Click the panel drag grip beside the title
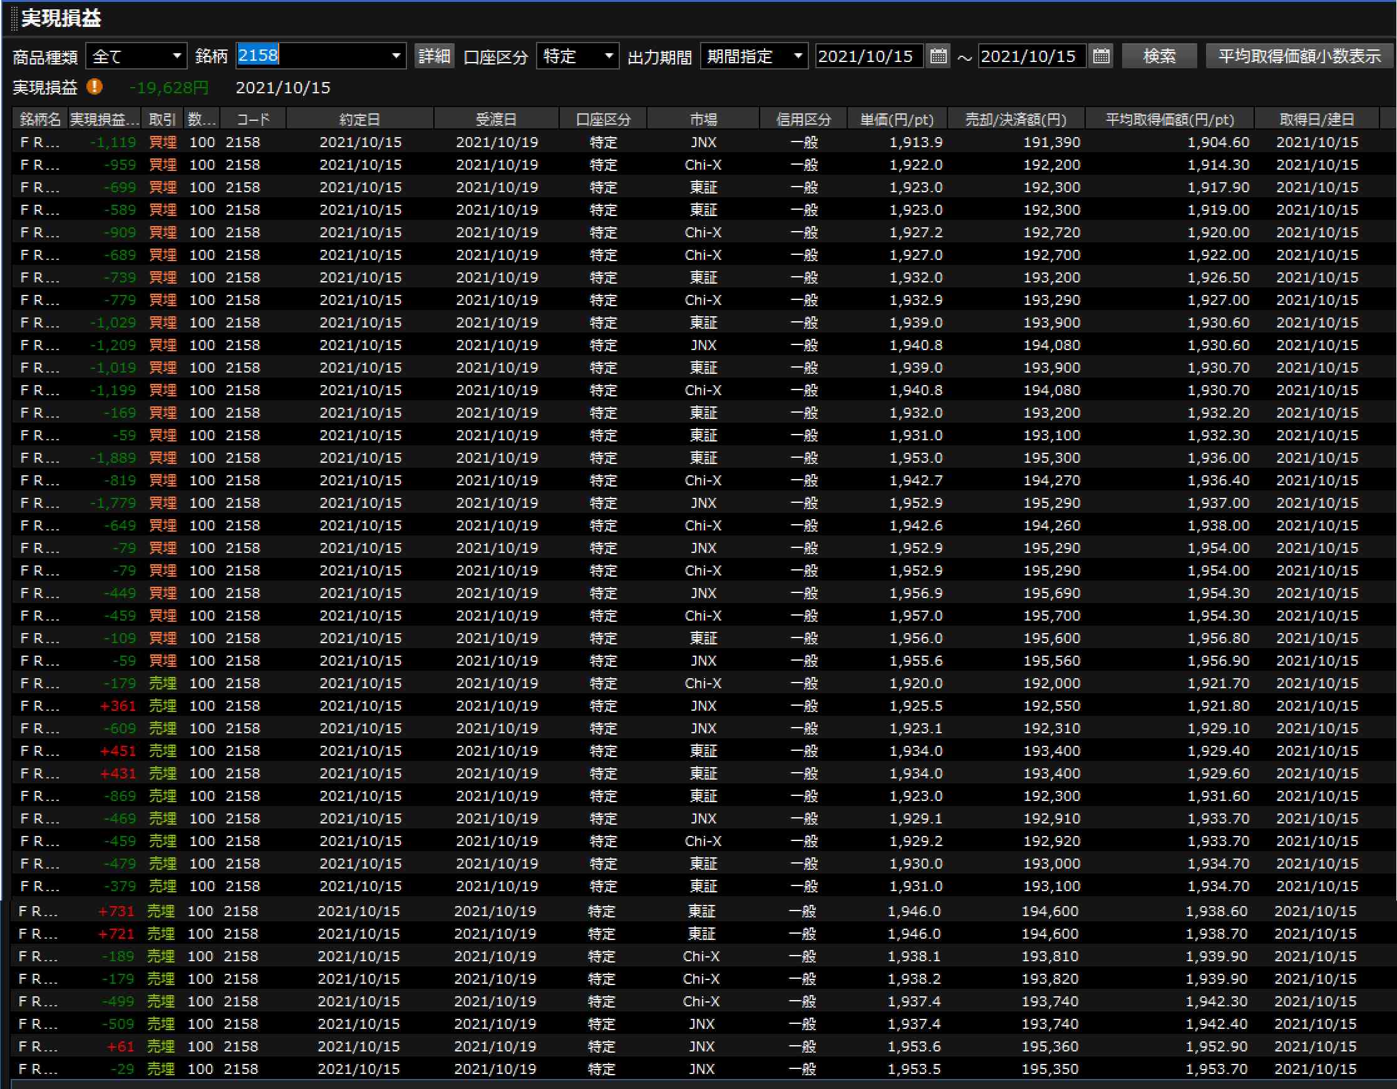 pyautogui.click(x=14, y=18)
